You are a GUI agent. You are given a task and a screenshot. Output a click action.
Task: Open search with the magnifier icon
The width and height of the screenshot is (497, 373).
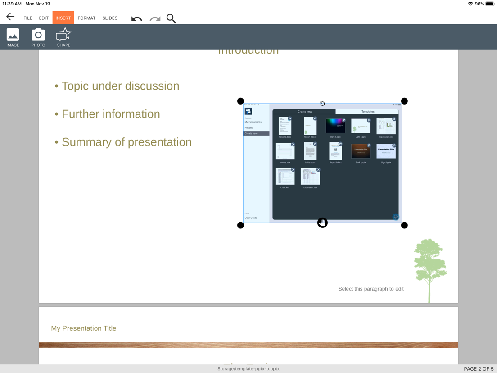(171, 18)
